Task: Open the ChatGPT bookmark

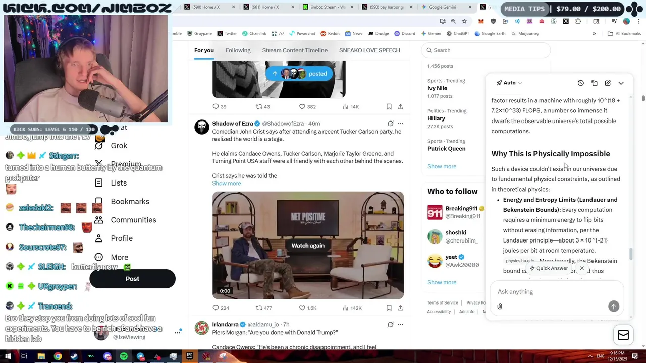Action: point(458,34)
